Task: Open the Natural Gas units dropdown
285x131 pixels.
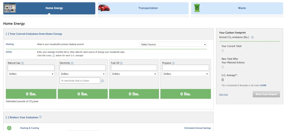Action: click(31, 74)
